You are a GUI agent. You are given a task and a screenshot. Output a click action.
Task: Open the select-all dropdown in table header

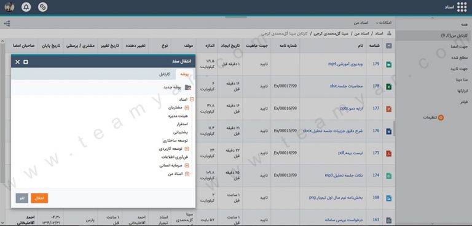[x=389, y=45]
